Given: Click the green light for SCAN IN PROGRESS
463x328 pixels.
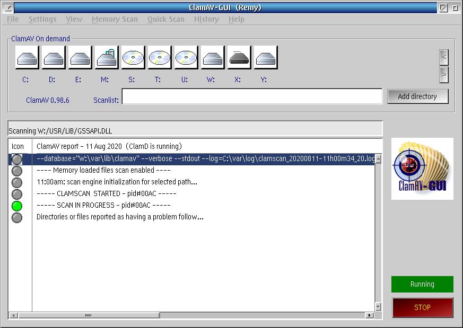Looking at the screenshot, I should (17, 206).
